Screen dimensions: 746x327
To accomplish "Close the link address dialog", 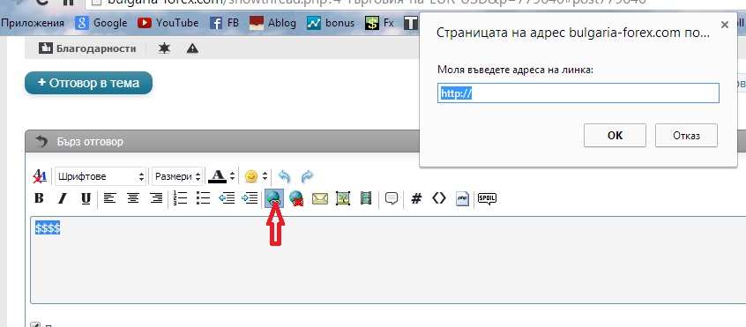I will click(x=725, y=25).
